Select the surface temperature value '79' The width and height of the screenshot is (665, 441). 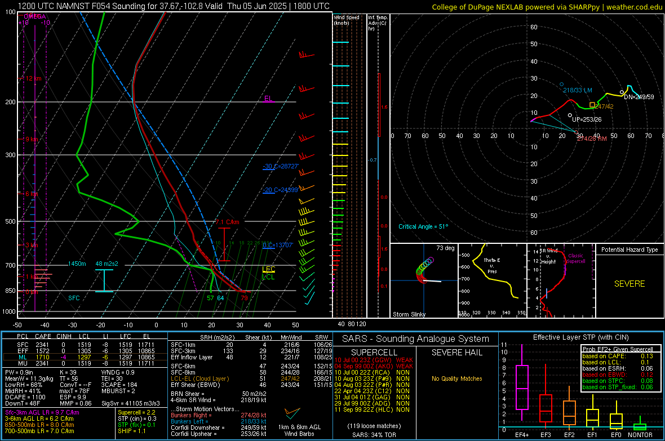[244, 298]
